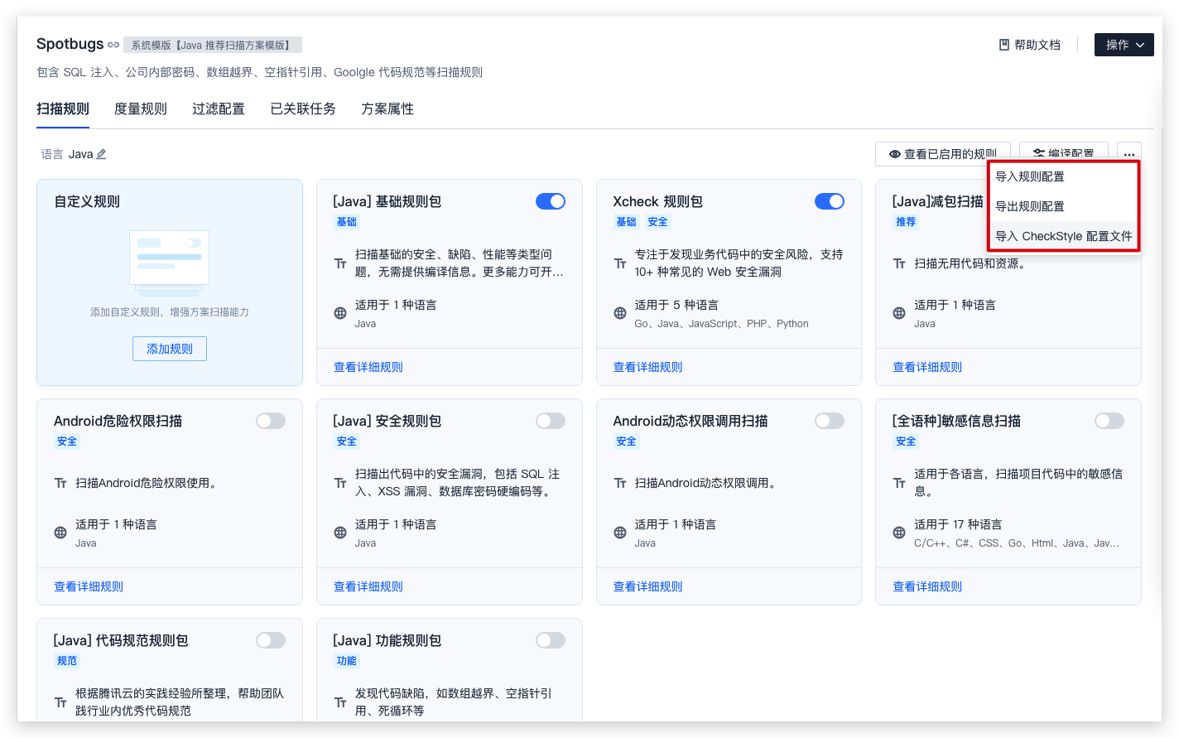
Task: Click the text icon in Java减包扫描 card
Action: pyautogui.click(x=899, y=263)
